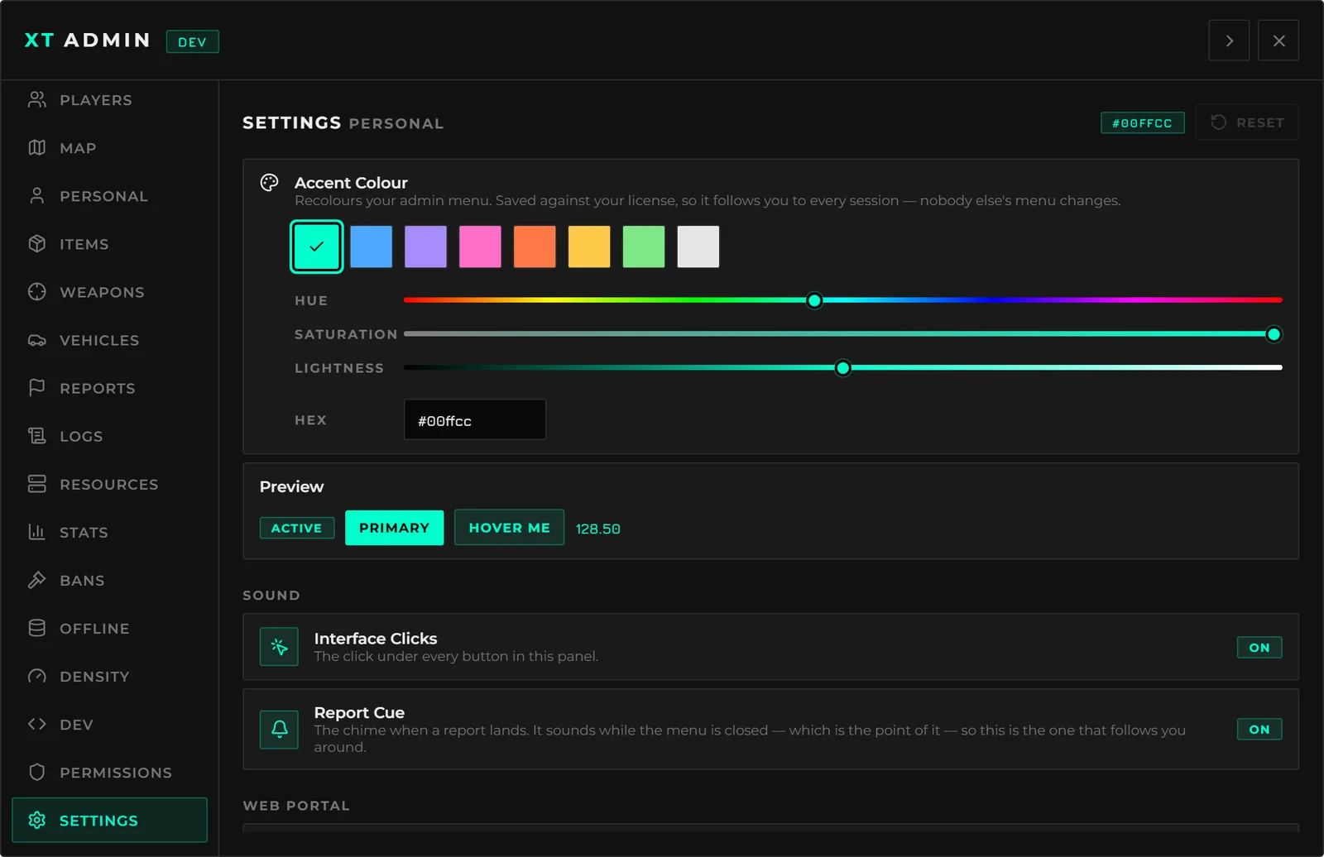Open the Permissions page
Viewport: 1324px width, 857px height.
coord(109,772)
